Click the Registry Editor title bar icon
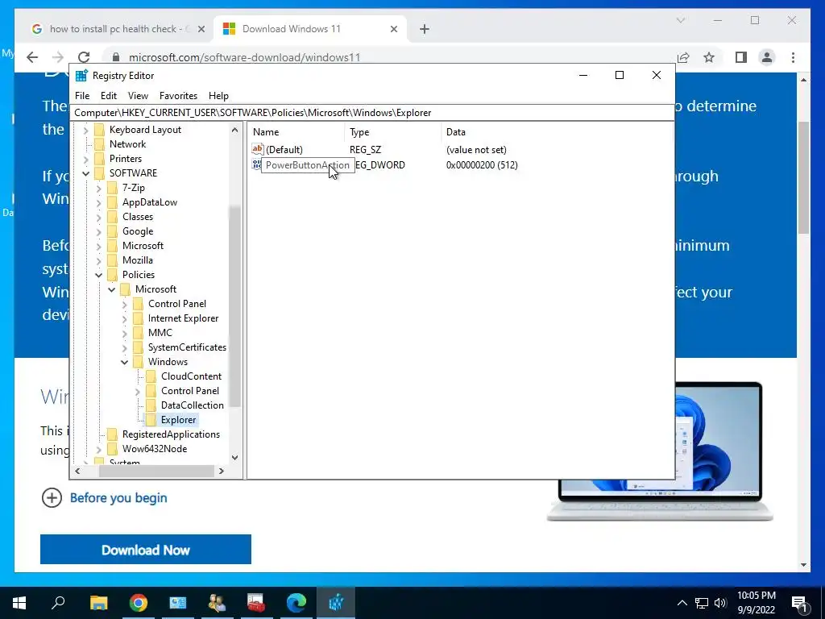 pyautogui.click(x=81, y=75)
